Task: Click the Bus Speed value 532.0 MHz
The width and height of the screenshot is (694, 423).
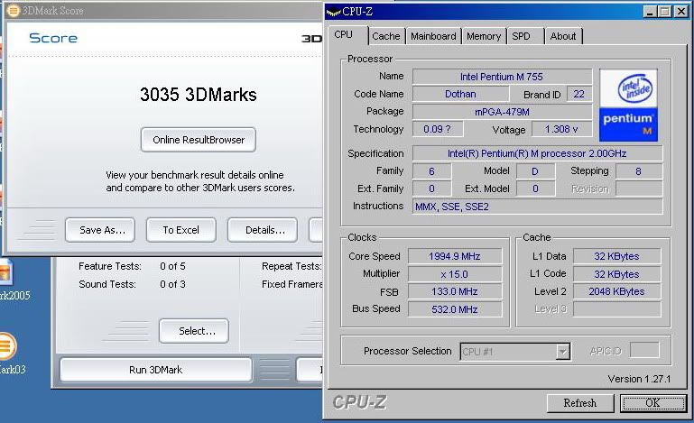Action: pos(455,309)
